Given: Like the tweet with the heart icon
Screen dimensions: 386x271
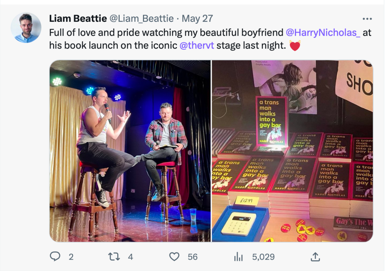Looking at the screenshot, I should click(174, 257).
